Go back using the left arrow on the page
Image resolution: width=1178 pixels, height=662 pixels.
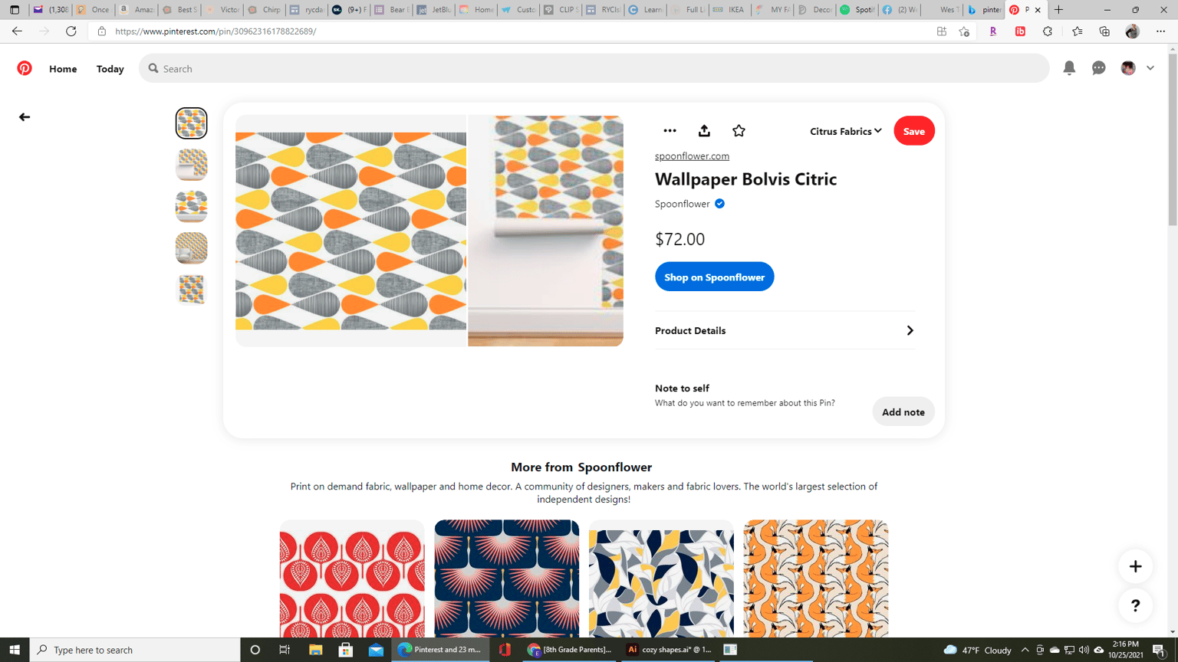point(25,117)
